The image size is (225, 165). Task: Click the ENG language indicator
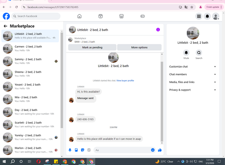(201, 161)
